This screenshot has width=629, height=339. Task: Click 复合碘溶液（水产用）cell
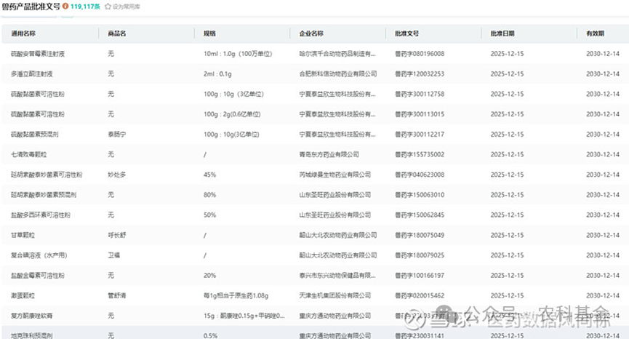coord(39,255)
